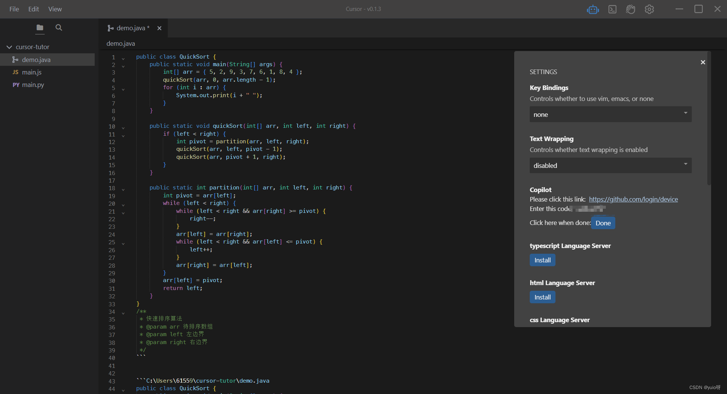The image size is (727, 394).
Task: Minimize the Cursor window
Action: pos(679,9)
